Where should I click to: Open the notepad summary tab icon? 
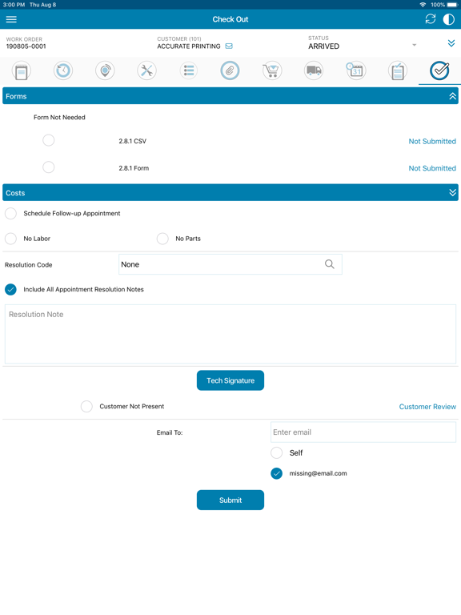(x=21, y=71)
